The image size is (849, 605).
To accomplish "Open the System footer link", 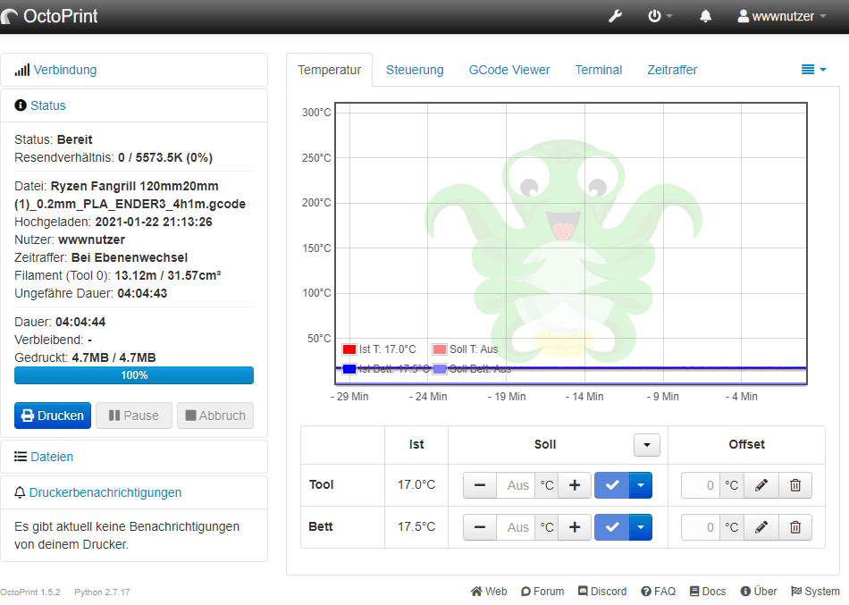I will tap(815, 592).
